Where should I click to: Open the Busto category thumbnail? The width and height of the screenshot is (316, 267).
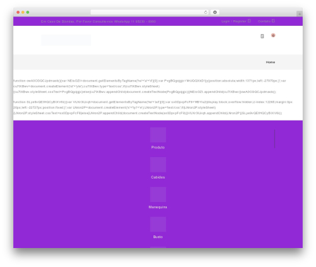coord(158,224)
